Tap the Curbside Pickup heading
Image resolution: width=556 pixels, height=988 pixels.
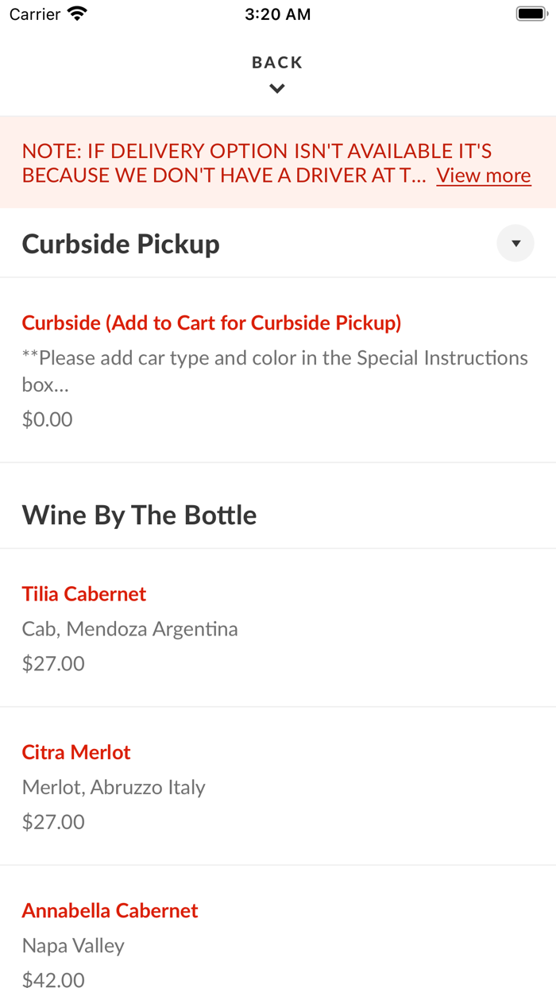(121, 243)
